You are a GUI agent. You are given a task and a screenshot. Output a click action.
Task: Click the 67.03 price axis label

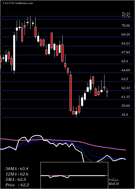tap(126, 52)
